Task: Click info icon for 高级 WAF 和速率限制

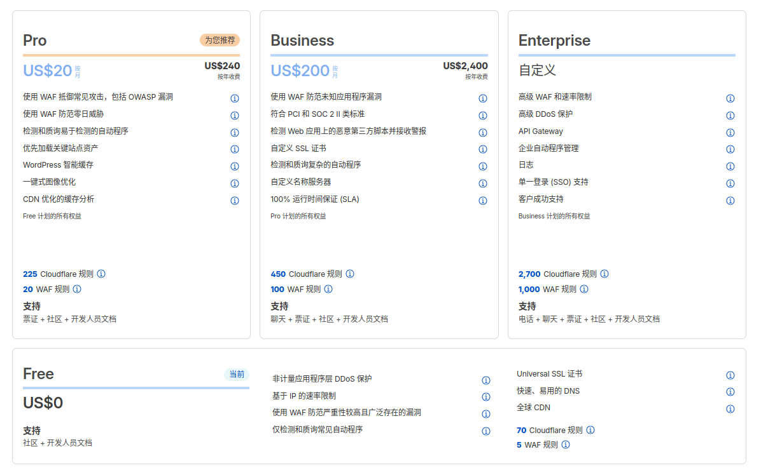Action: (730, 98)
